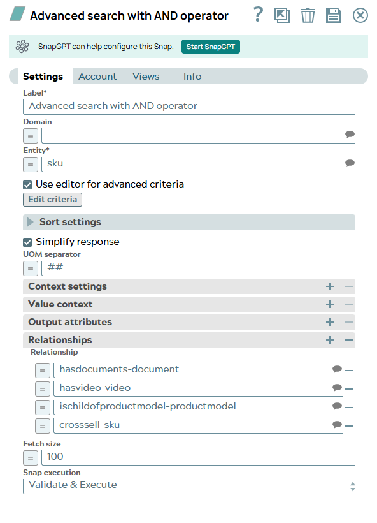The width and height of the screenshot is (377, 523).
Task: Click the export pop-out icon in header
Action: coord(282,15)
